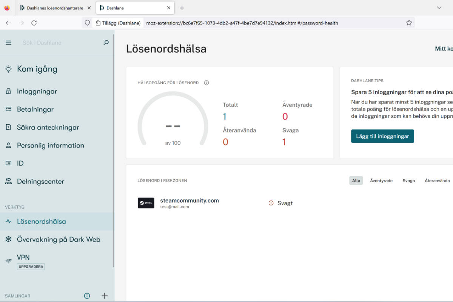The width and height of the screenshot is (453, 302).
Task: Click the Äventyrade count value 0
Action: click(285, 117)
